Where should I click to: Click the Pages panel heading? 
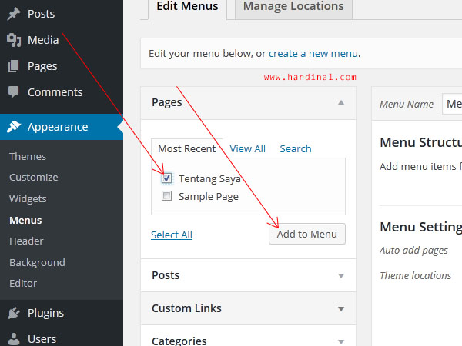tap(167, 103)
